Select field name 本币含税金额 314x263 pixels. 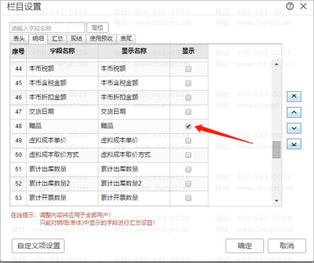click(x=62, y=83)
